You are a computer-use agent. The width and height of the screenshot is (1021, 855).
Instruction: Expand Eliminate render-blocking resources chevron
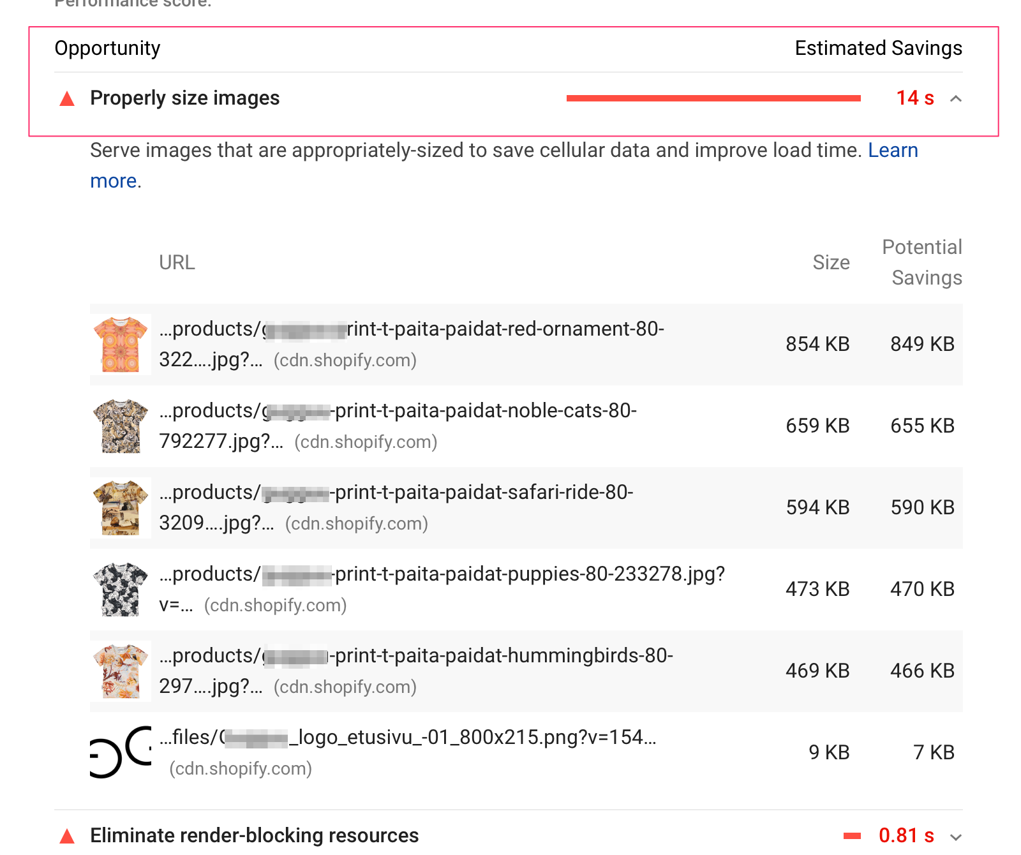(x=955, y=836)
